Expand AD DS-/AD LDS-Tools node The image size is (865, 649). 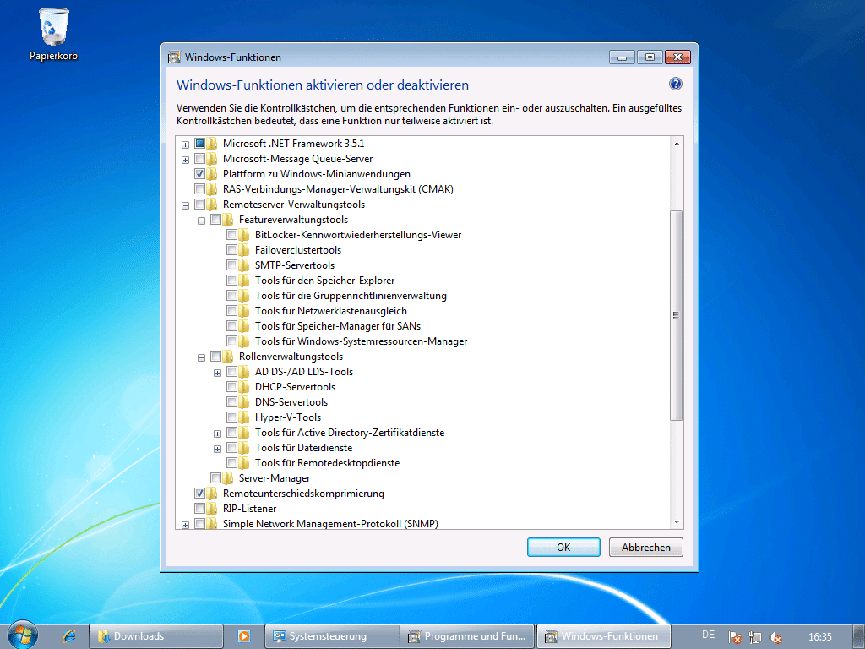tap(217, 373)
